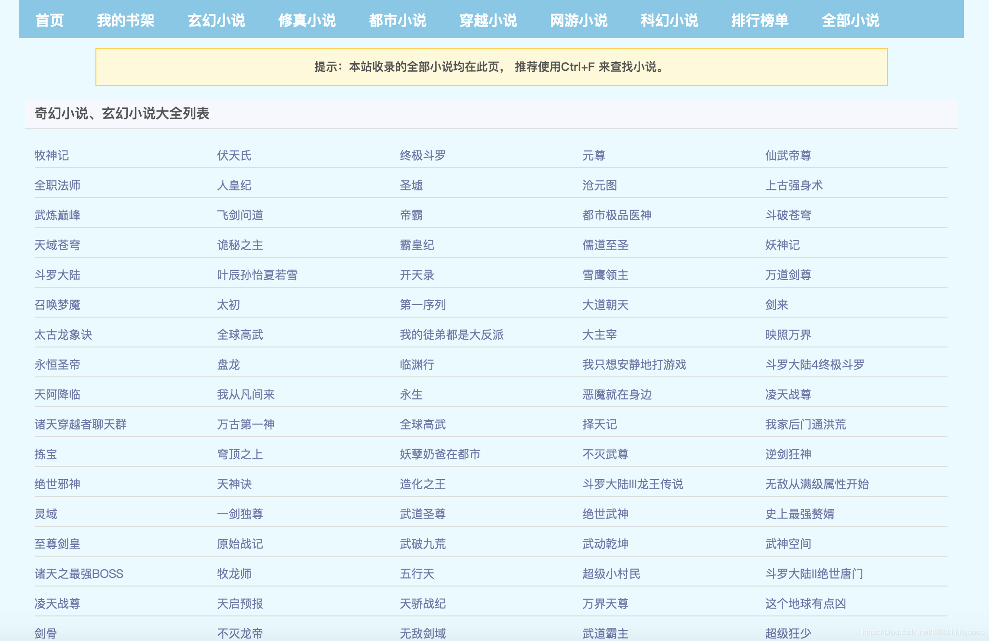This screenshot has height=641, width=989.
Task: Click the 终极斗罗 novel link
Action: tap(423, 155)
